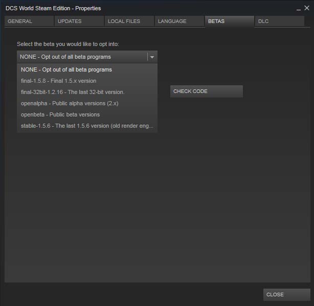Close the Properties window with X
Image resolution: width=314 pixels, height=306 pixels.
click(307, 8)
